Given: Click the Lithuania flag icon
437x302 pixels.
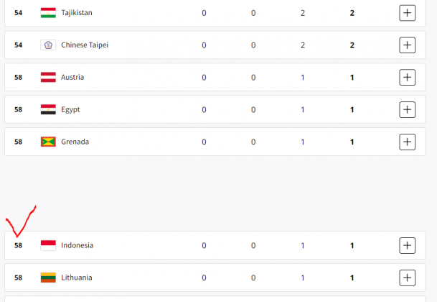Looking at the screenshot, I should (49, 278).
